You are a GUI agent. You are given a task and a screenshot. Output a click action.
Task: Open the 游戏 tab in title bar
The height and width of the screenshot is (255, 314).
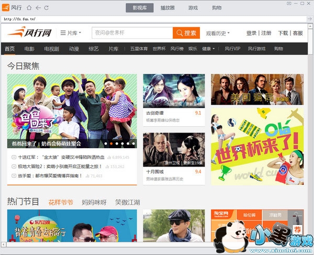click(193, 8)
